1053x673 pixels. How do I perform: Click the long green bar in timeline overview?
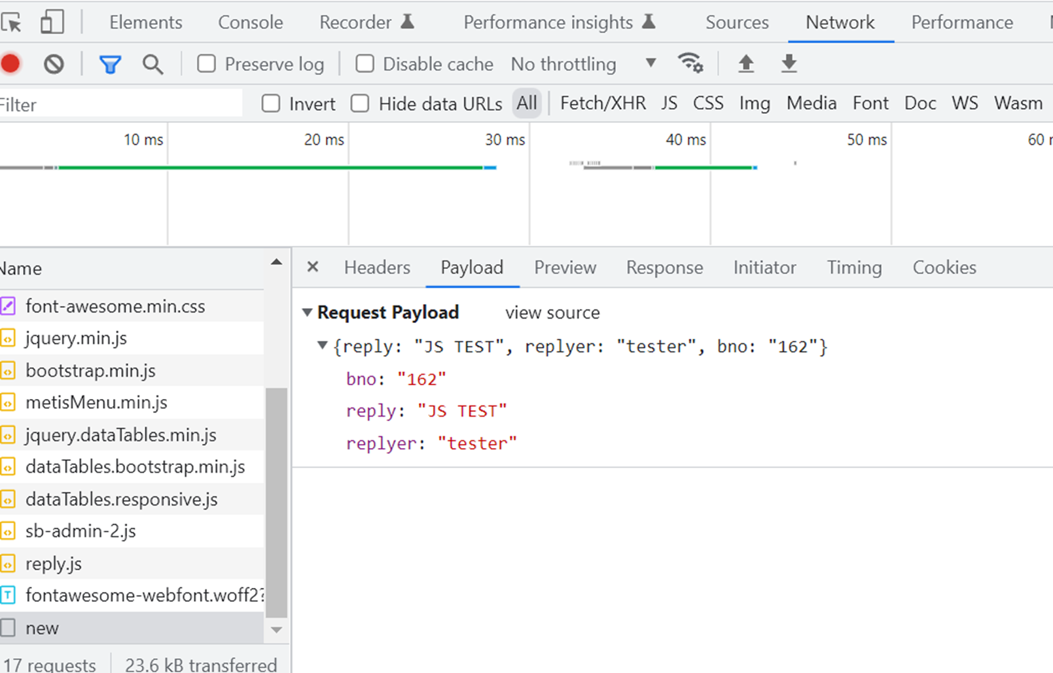click(271, 168)
